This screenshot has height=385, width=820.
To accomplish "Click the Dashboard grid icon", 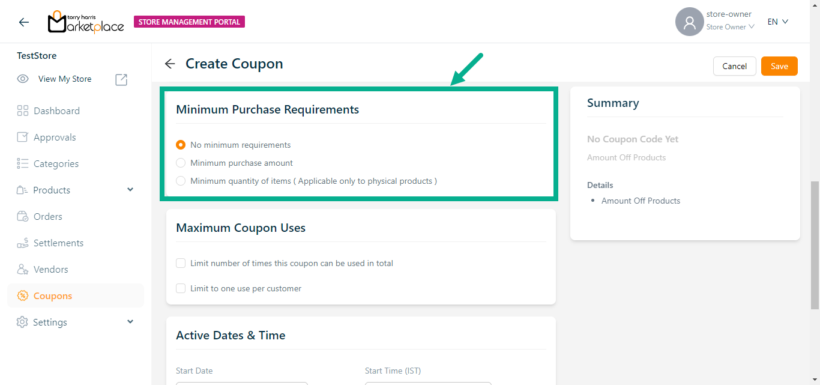I will [x=23, y=111].
